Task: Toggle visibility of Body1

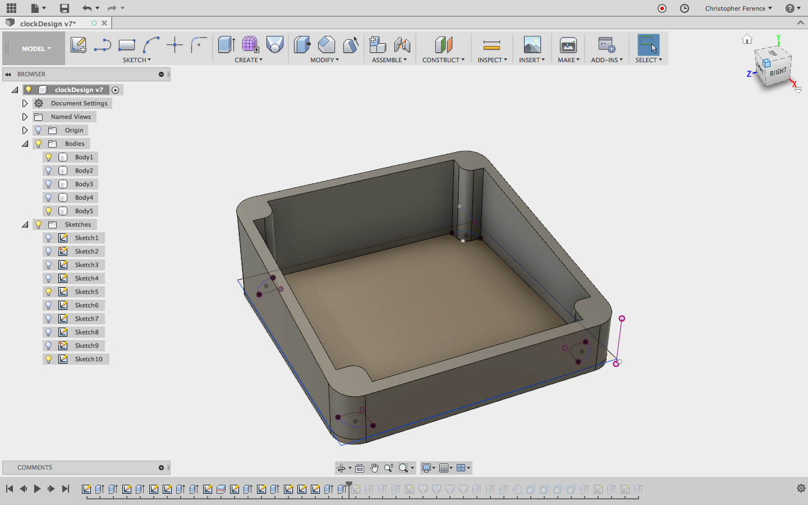Action: coord(49,157)
